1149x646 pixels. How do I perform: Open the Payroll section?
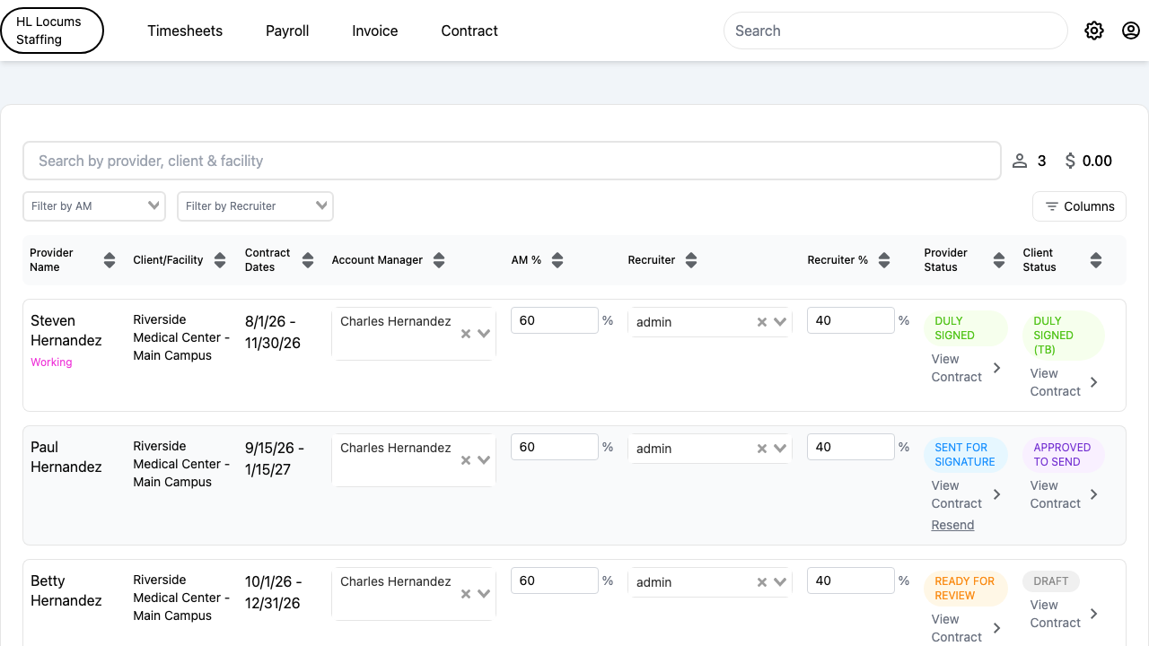click(x=287, y=31)
